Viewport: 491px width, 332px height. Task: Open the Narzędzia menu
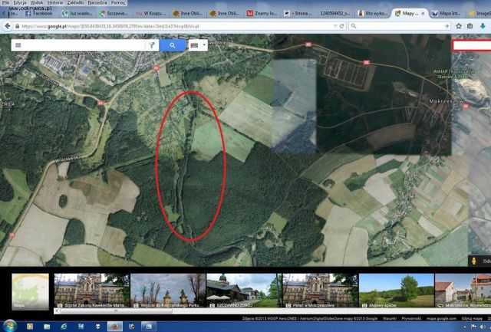click(x=98, y=3)
